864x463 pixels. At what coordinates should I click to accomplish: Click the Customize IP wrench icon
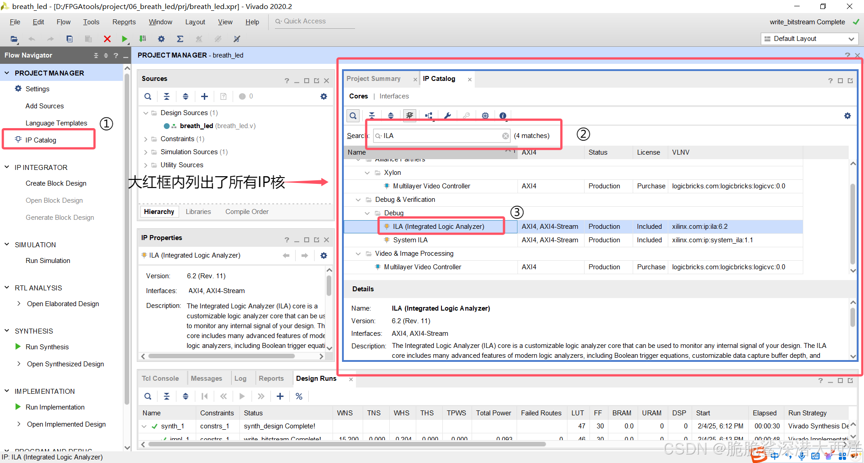pos(447,116)
